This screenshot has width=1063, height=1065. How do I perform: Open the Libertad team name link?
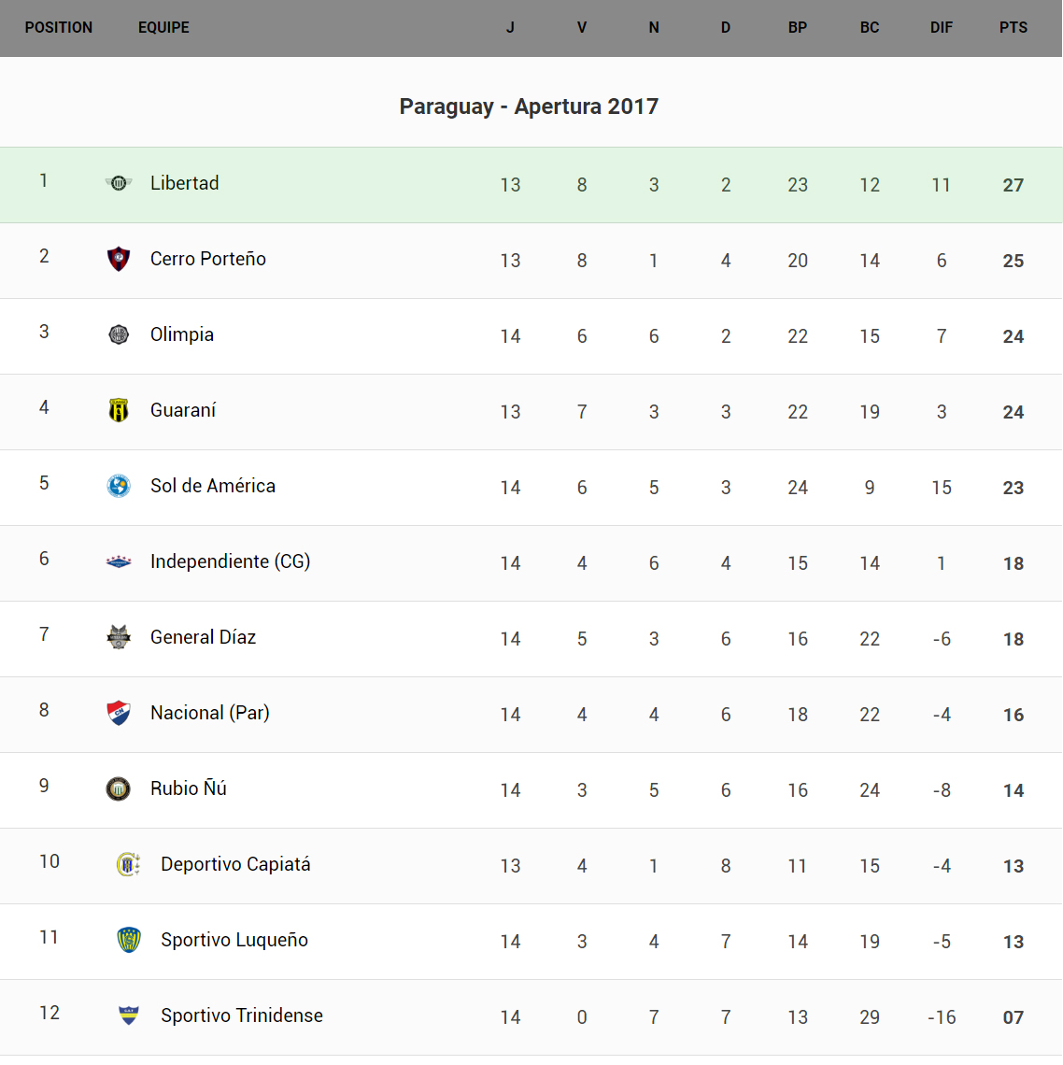(x=185, y=183)
